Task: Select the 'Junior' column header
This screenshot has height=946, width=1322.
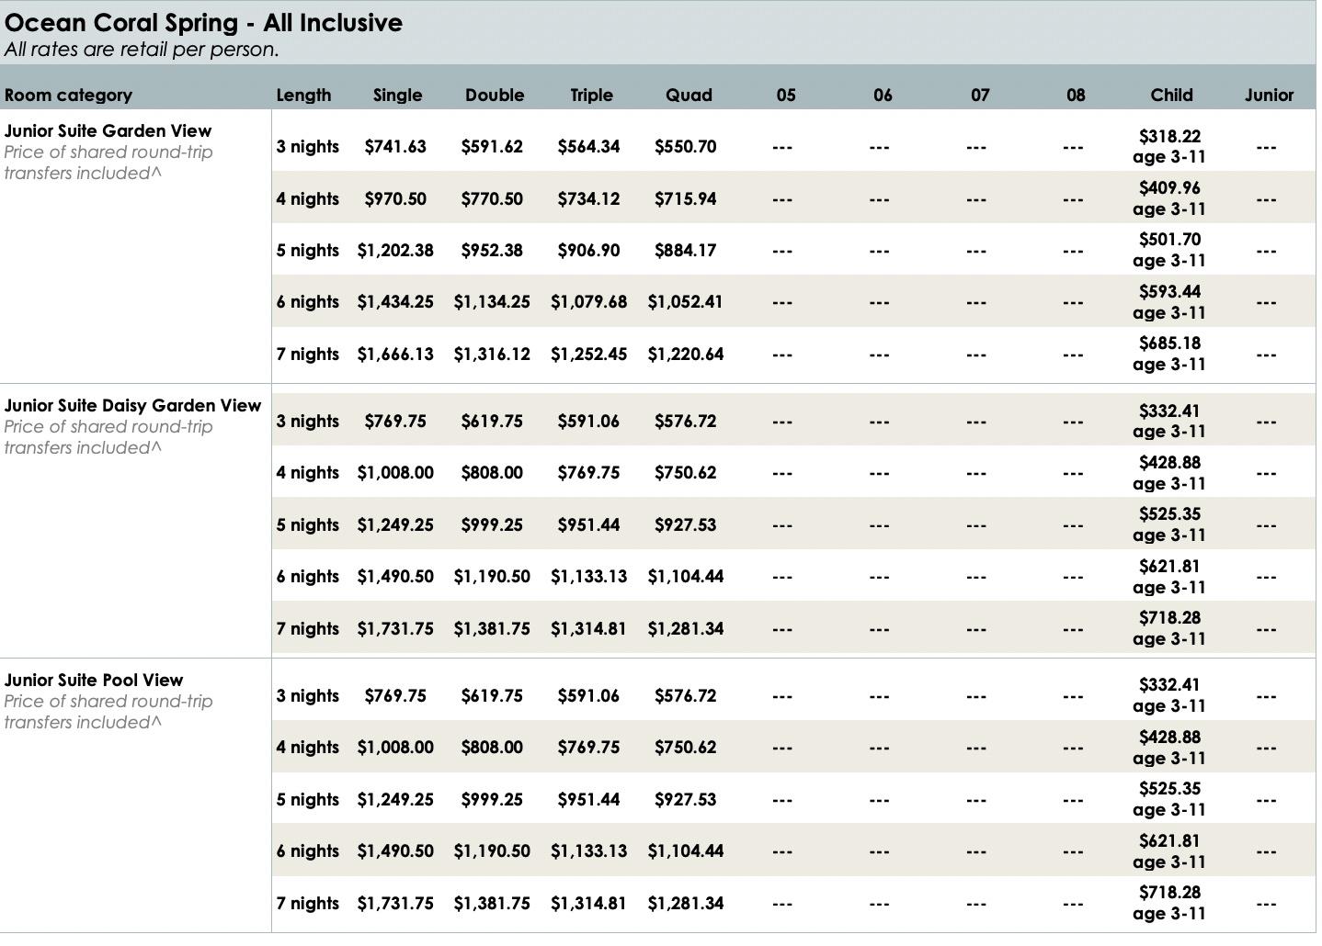Action: pos(1269,95)
